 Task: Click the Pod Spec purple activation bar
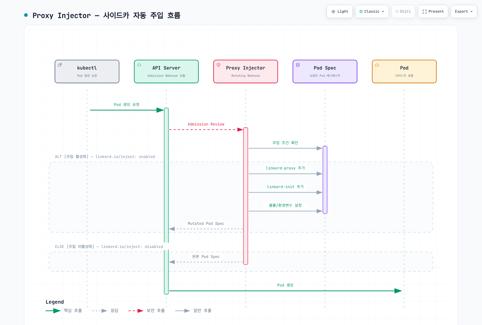pyautogui.click(x=325, y=180)
